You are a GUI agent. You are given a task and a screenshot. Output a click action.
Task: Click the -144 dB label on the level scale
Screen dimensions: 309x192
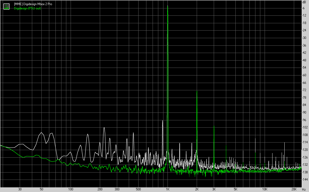305,180
